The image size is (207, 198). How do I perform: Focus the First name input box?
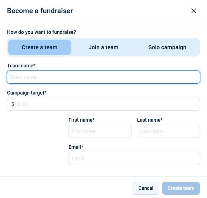point(100,131)
